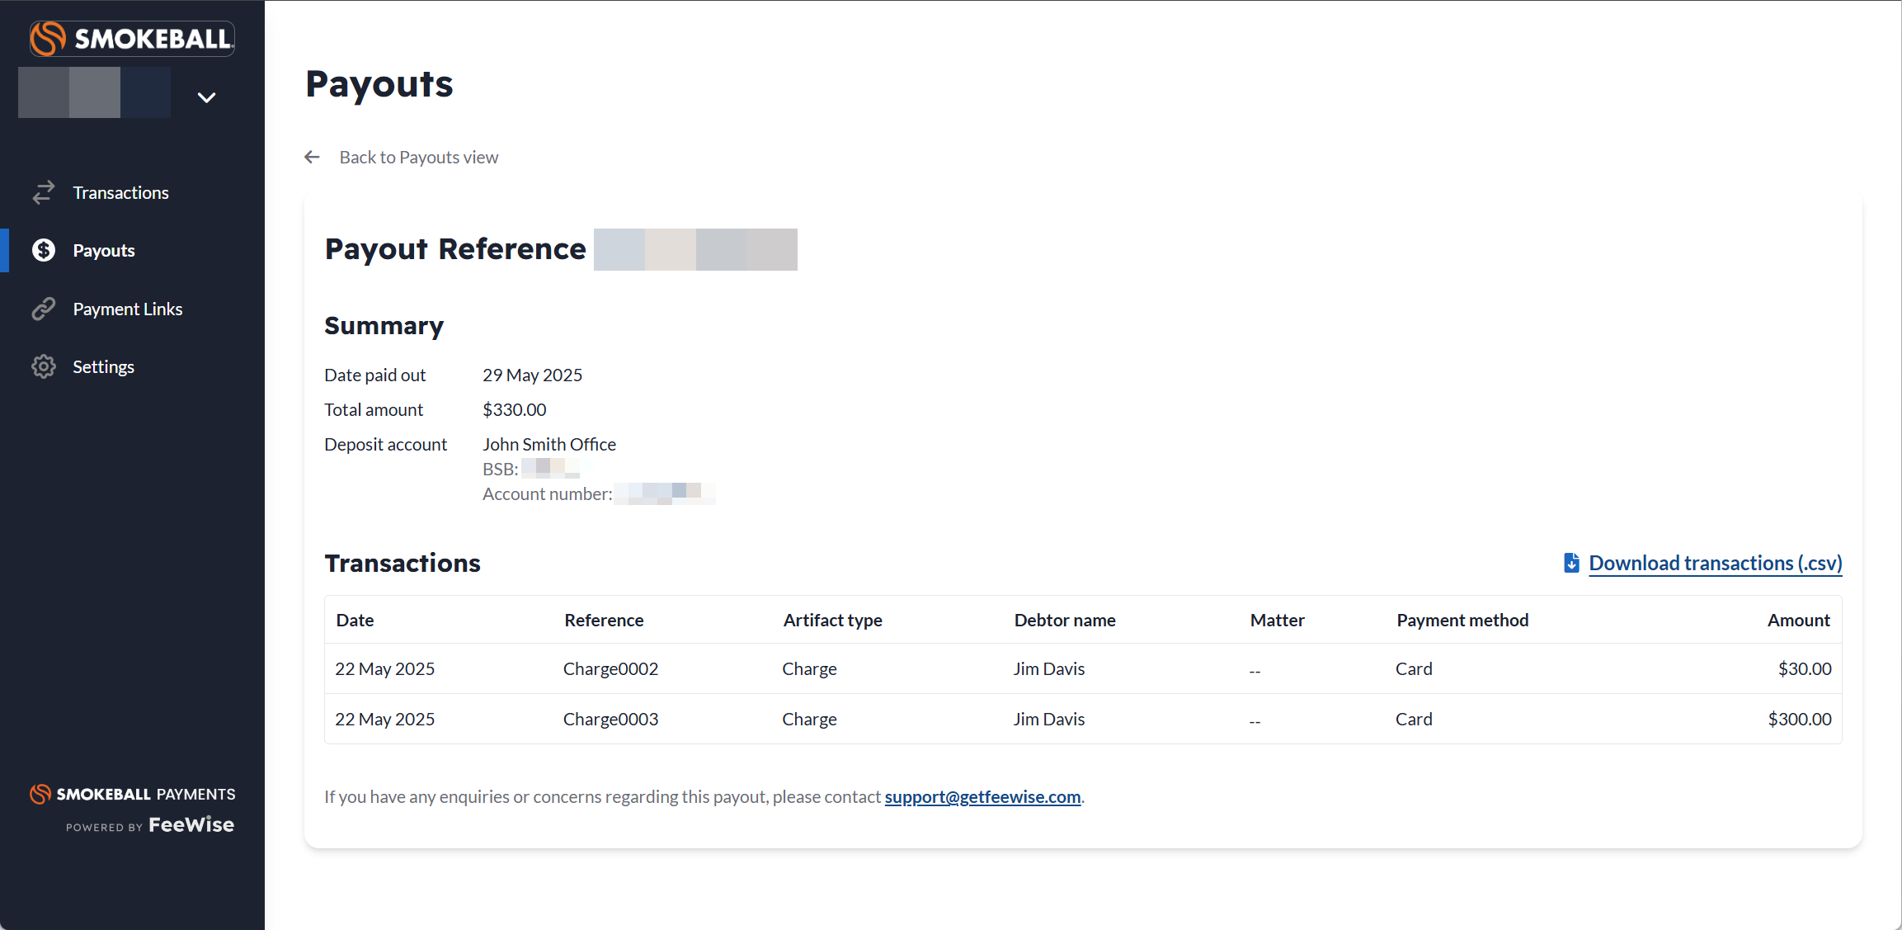Click the Transactions arrows icon
This screenshot has height=930, width=1902.
click(x=44, y=192)
